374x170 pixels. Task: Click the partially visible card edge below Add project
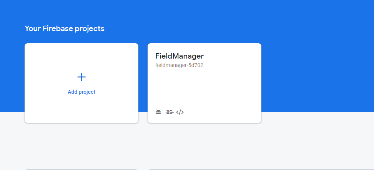[x=81, y=170]
